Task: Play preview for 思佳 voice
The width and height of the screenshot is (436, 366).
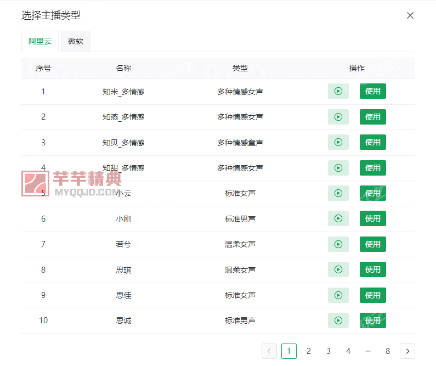Action: pos(338,295)
